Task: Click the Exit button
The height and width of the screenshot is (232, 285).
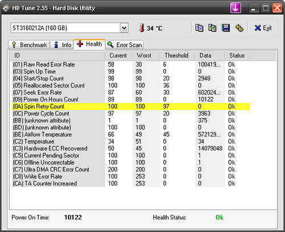Action: click(x=263, y=28)
